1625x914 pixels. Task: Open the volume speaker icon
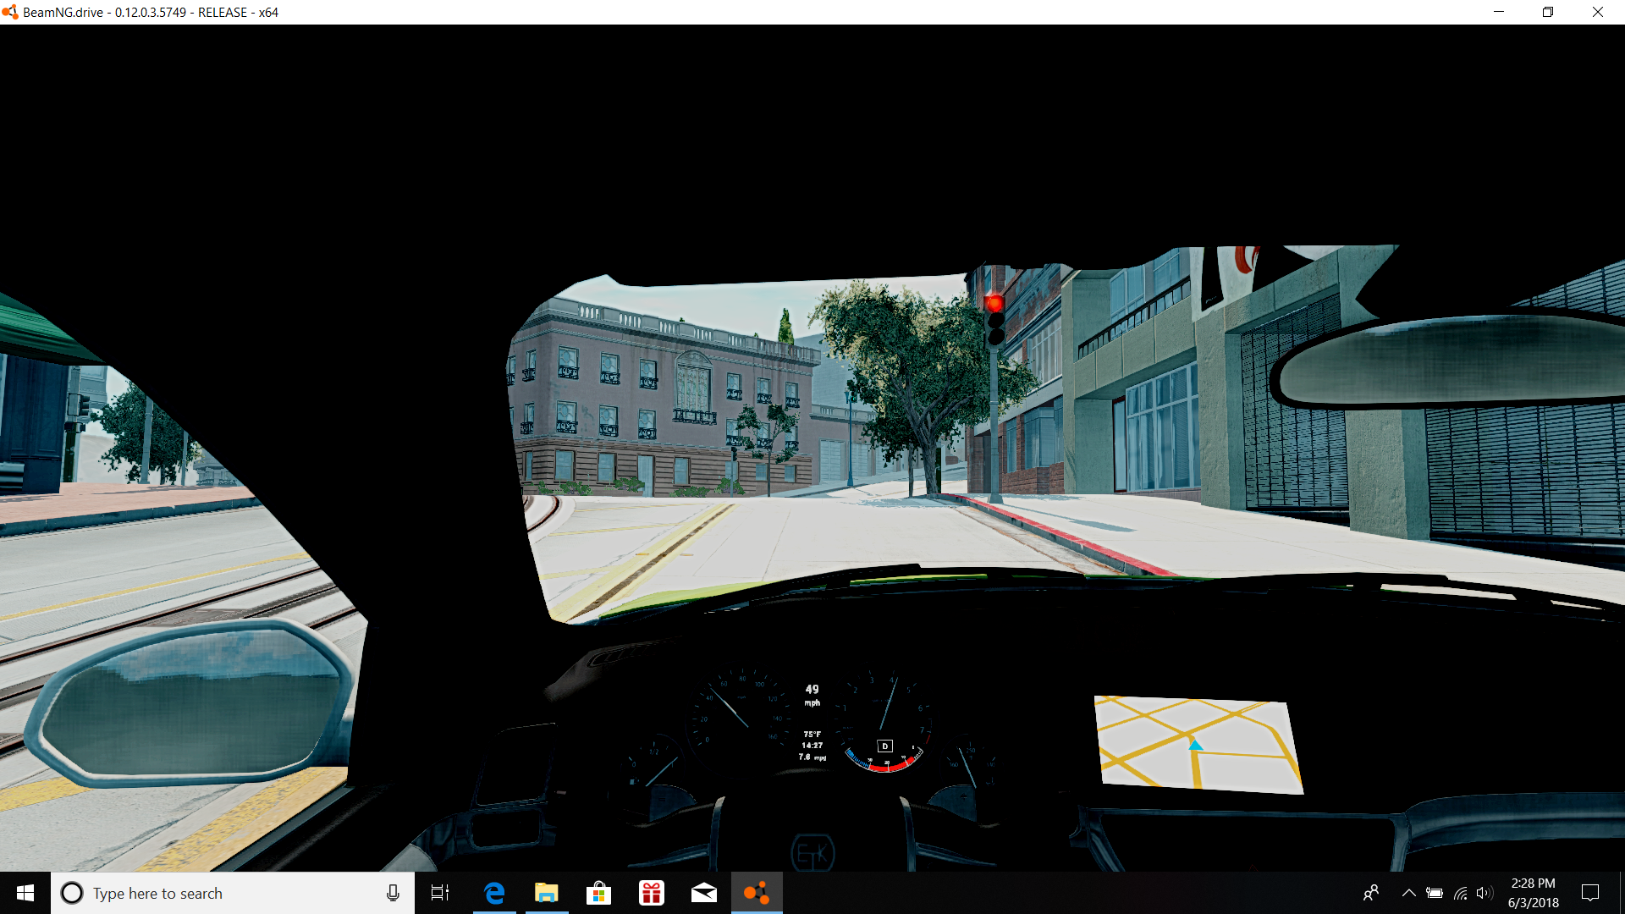[x=1485, y=893]
